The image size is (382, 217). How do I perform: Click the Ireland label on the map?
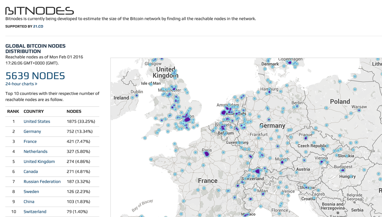[x=121, y=98]
